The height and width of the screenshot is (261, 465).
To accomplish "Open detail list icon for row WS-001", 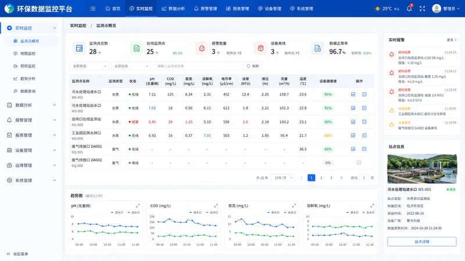I will (x=364, y=95).
